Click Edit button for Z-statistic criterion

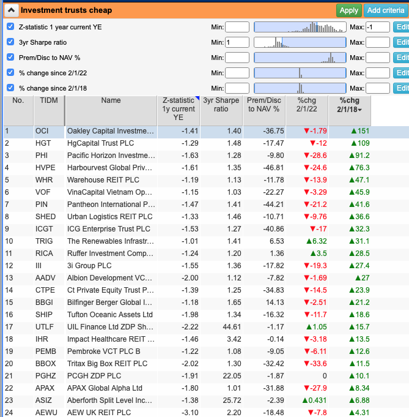click(x=401, y=27)
